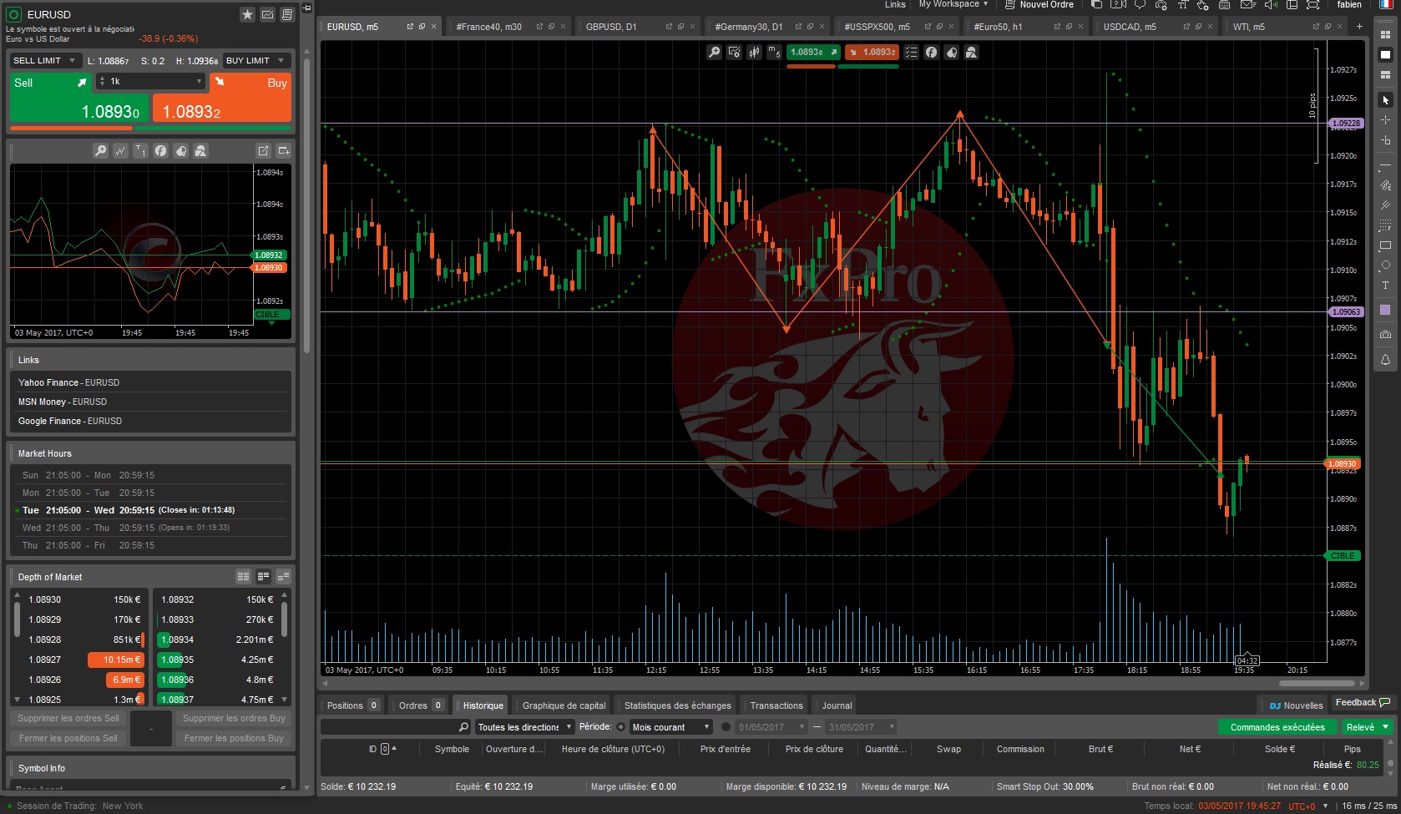
Task: Click the zoom magnifier in main chart toolbar
Action: click(714, 52)
